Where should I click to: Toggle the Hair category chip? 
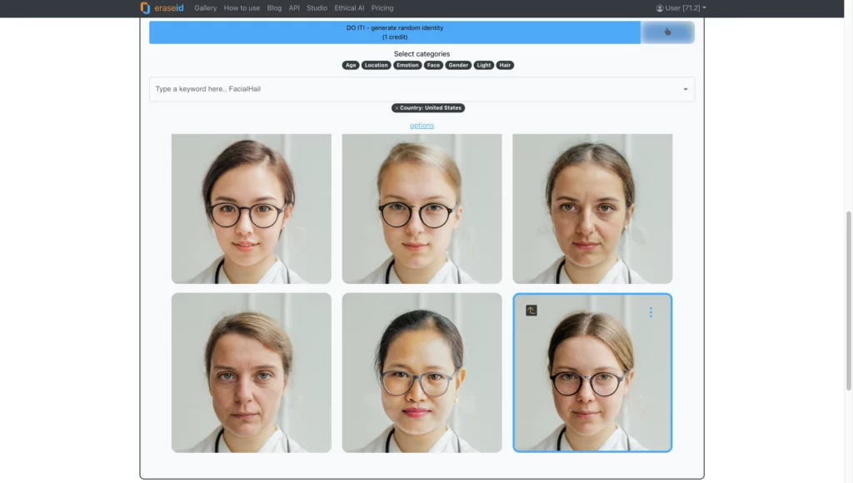click(505, 65)
